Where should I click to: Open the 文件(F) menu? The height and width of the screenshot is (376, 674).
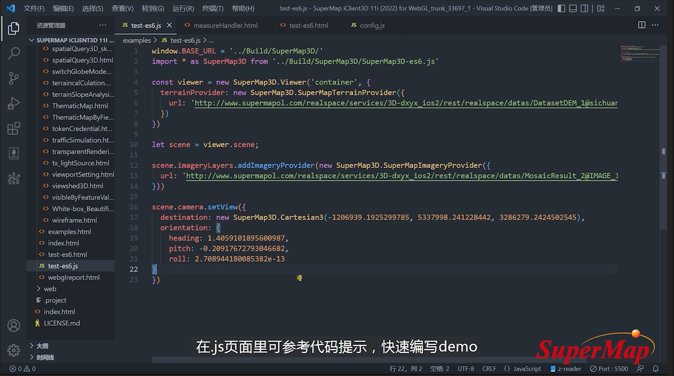click(34, 8)
